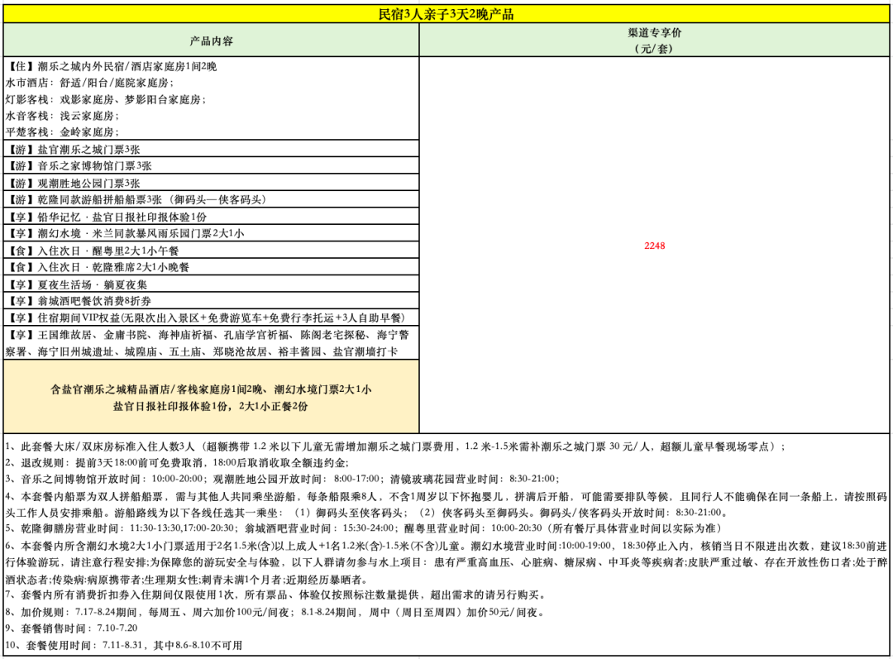Click the "乾隆同款游船拼船船票3张" row
Image resolution: width=893 pixels, height=659 pixels.
(212, 199)
